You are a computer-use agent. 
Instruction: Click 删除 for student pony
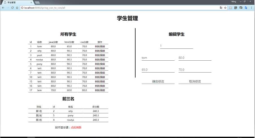[x=97, y=64]
